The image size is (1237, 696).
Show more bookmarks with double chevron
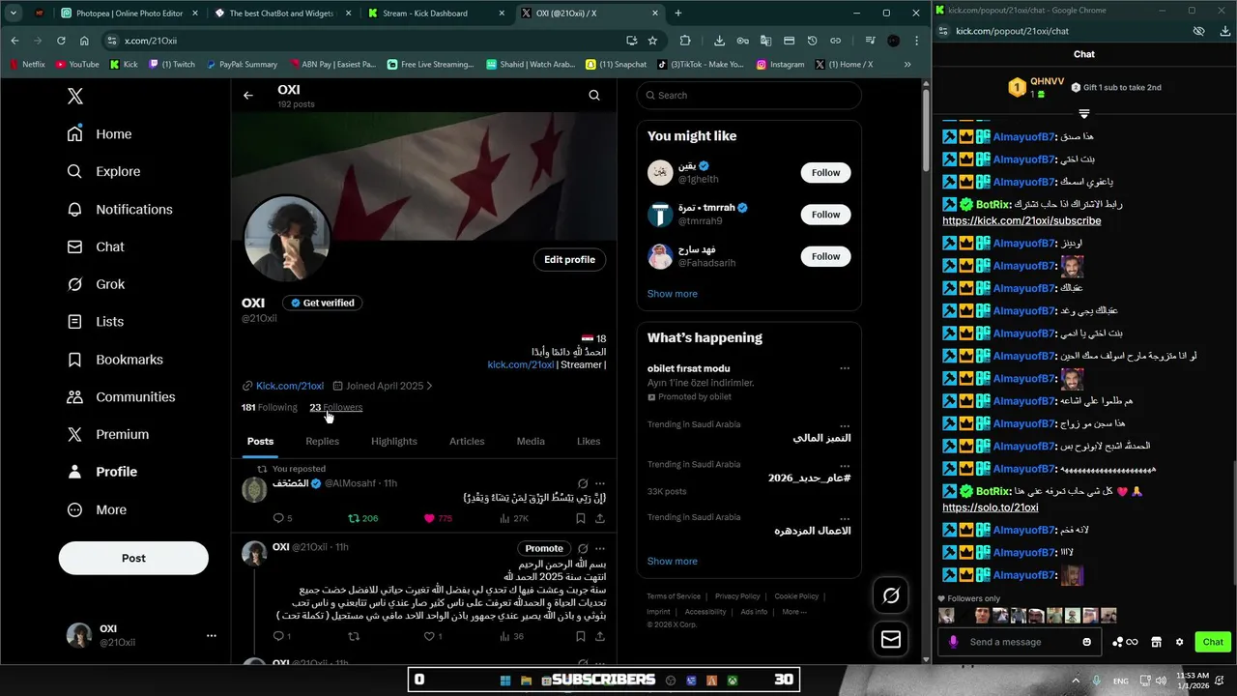coord(907,65)
